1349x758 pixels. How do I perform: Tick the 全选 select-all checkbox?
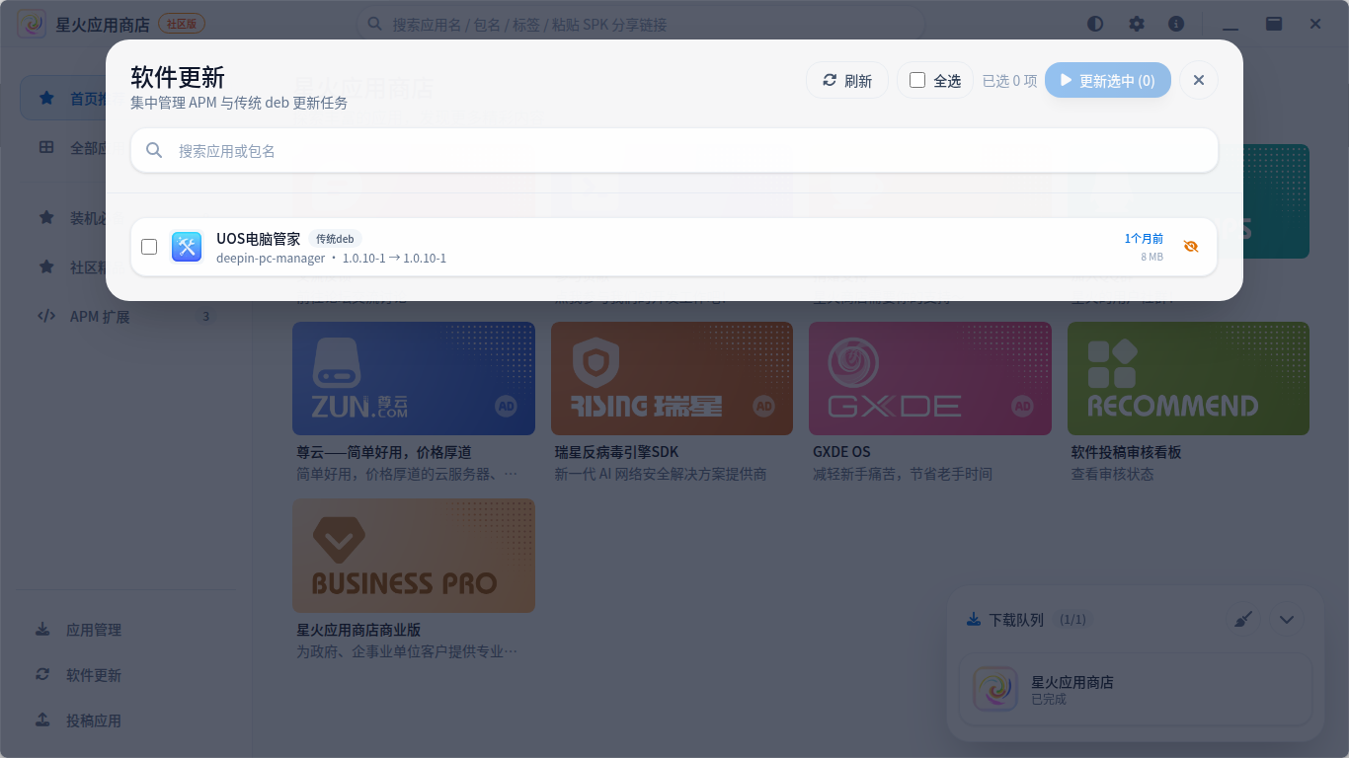(917, 81)
